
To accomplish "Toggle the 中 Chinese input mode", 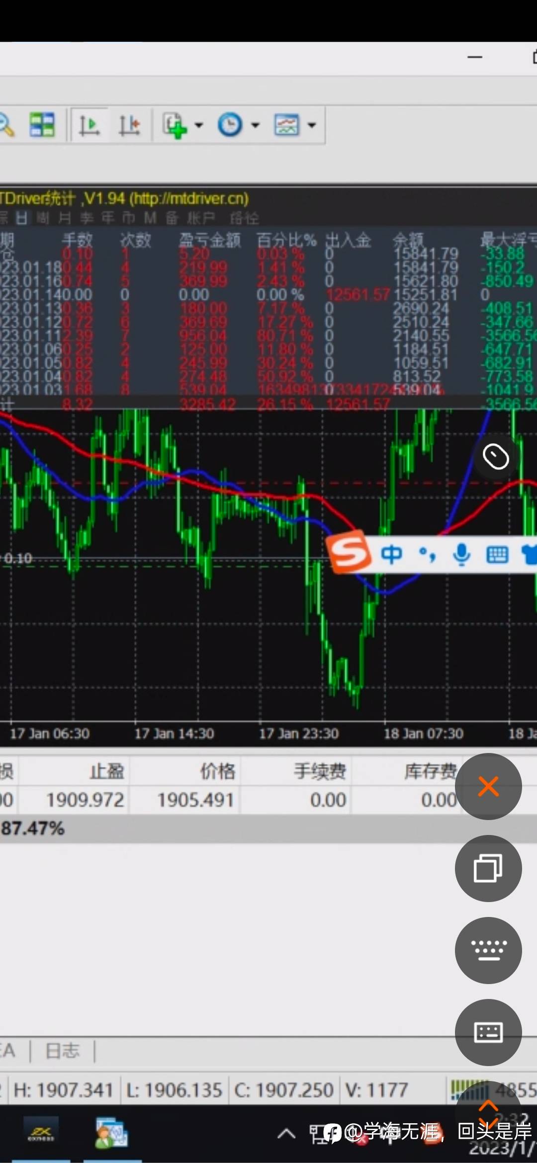I will [x=391, y=554].
